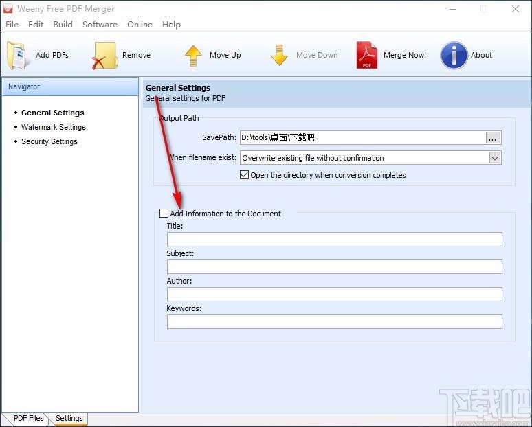The image size is (532, 427).
Task: Click the Add PDFs label
Action: [52, 55]
